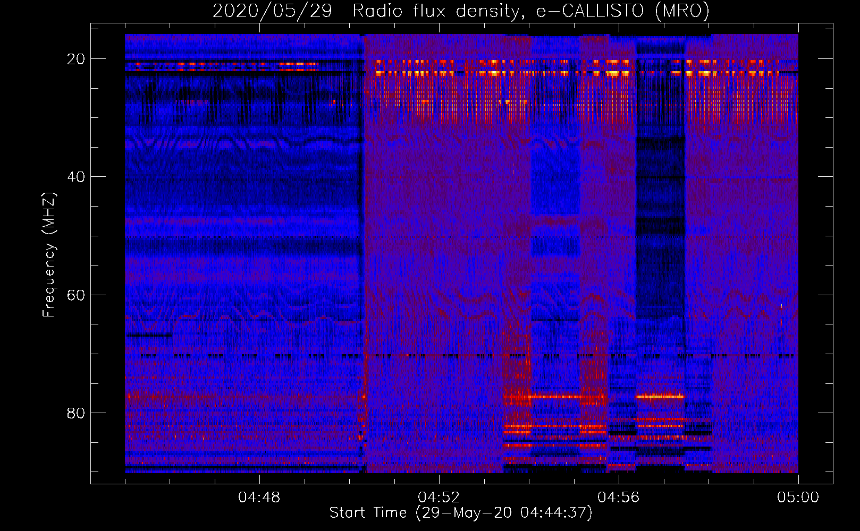Click the 80 frequency tick label
The height and width of the screenshot is (531, 860).
click(76, 413)
